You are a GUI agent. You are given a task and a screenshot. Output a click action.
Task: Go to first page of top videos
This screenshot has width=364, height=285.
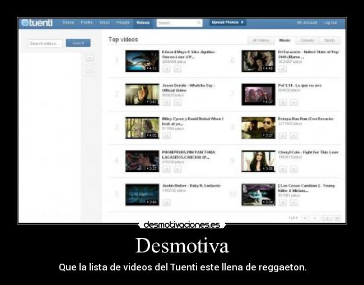click(x=305, y=218)
